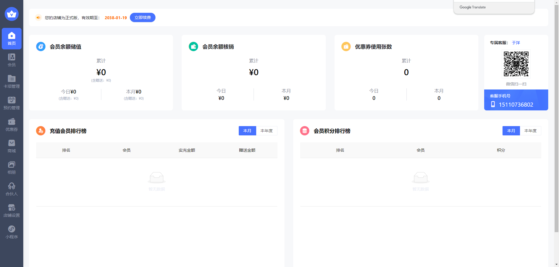Switch 充值会员排行榜 to 本年度

(x=266, y=131)
